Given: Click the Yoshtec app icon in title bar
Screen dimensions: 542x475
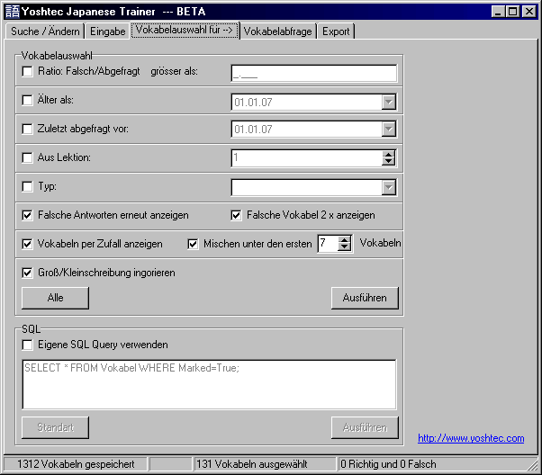Looking at the screenshot, I should coord(12,12).
